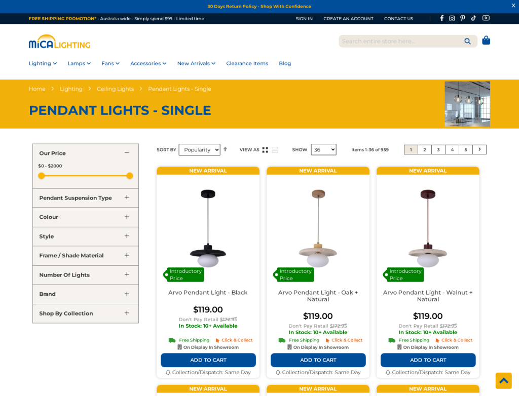Expand Frame / Shade Material filter
Viewport: 519px width, 396px height.
[127, 255]
